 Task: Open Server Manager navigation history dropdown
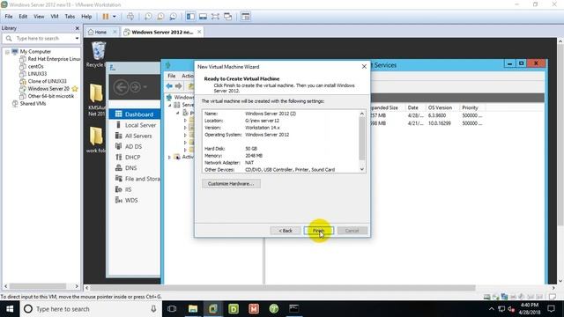pos(145,87)
